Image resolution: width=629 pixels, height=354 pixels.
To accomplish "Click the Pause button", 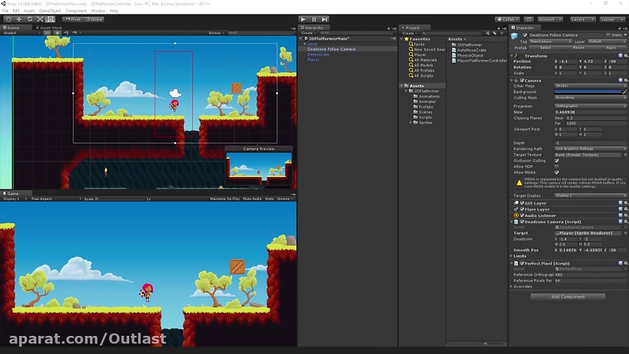I will click(x=314, y=20).
